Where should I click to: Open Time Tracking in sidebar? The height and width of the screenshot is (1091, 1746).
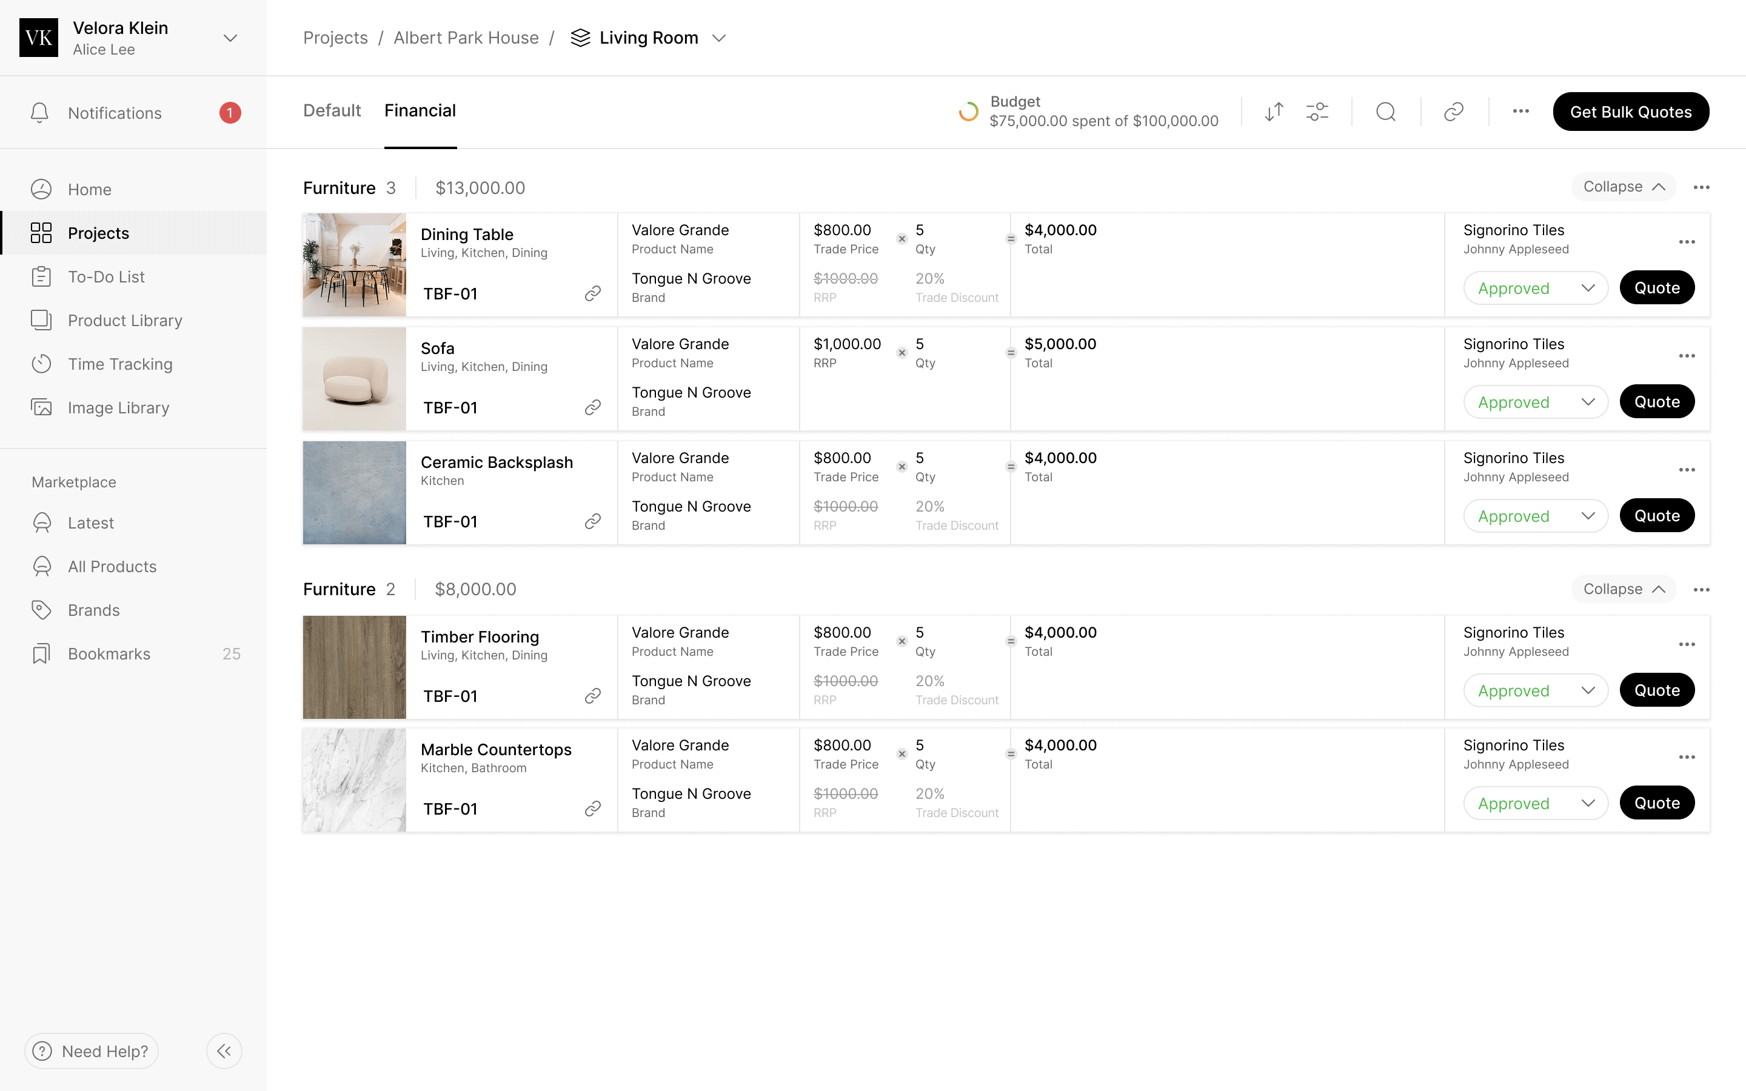133,364
